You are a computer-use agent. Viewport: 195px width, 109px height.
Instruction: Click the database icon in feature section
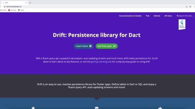[x=97, y=108]
